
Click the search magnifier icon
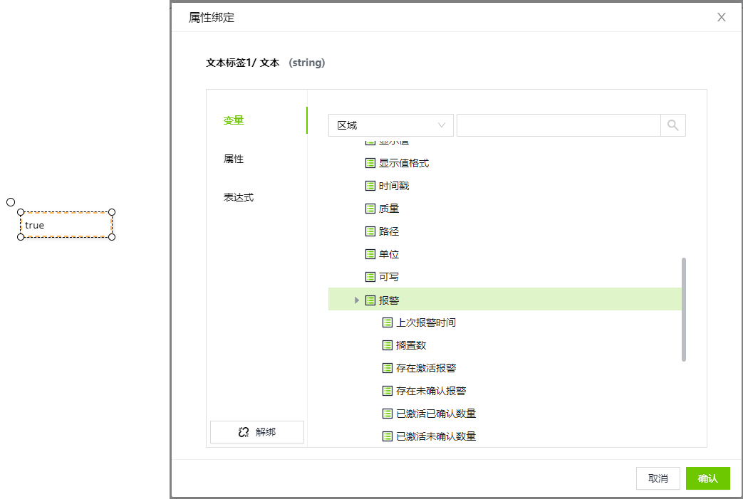672,125
